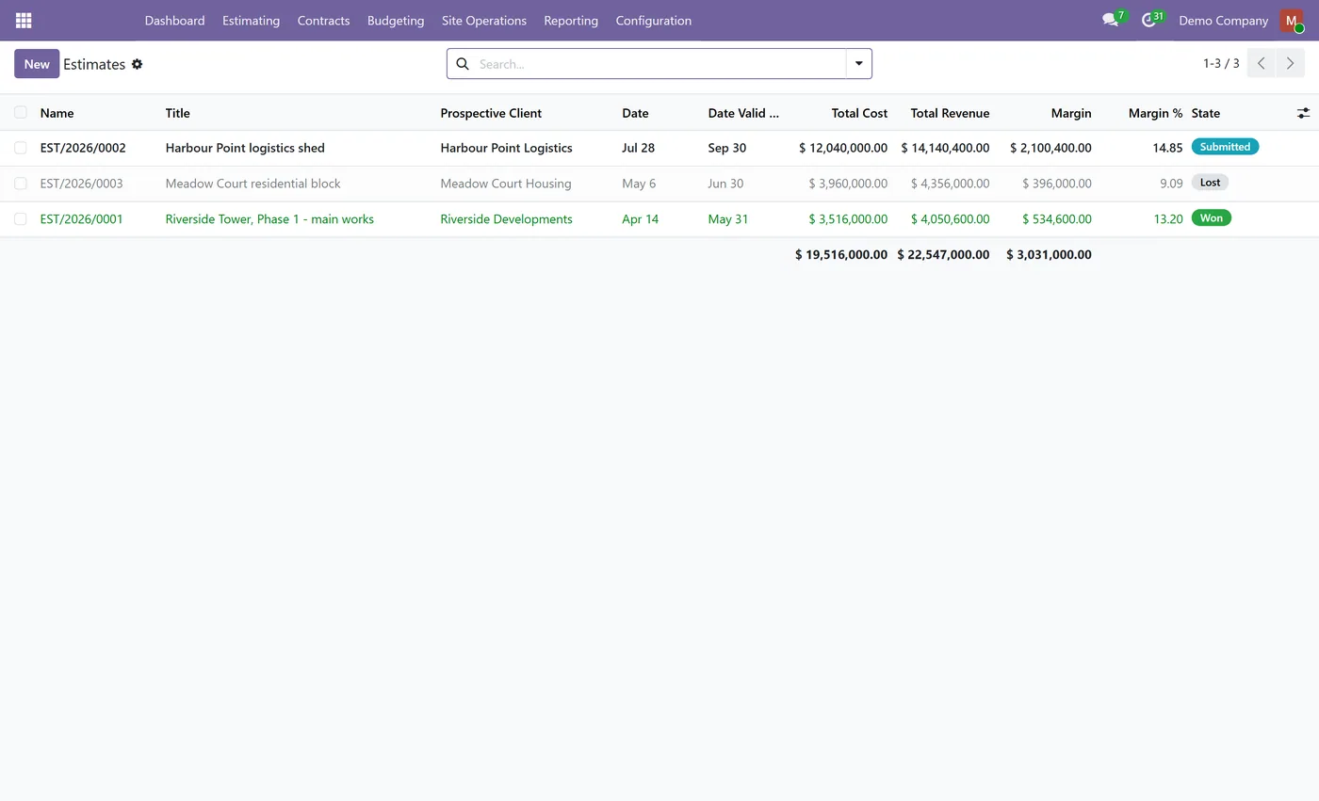1319x801 pixels.
Task: Open the Contracts menu
Action: [323, 21]
